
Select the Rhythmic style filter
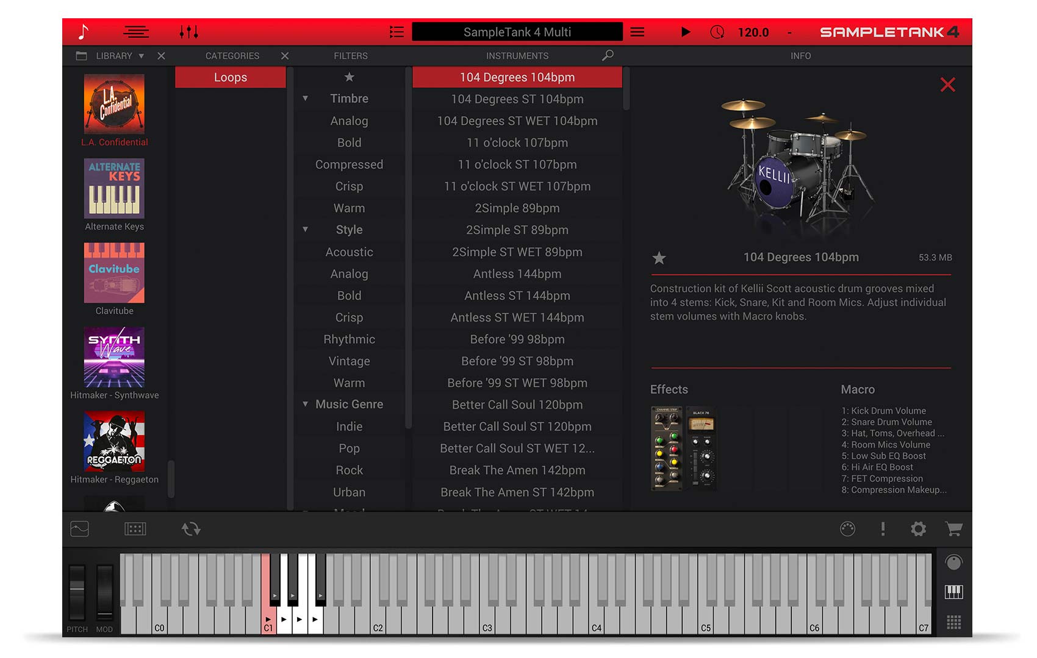[349, 339]
